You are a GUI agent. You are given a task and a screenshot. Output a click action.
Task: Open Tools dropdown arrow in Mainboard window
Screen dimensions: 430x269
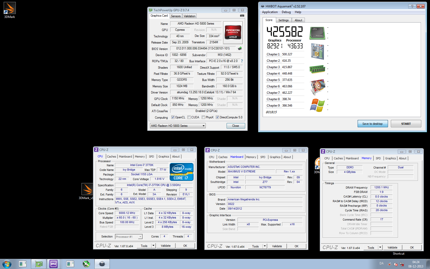click(x=265, y=246)
